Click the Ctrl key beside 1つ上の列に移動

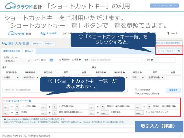6,107
